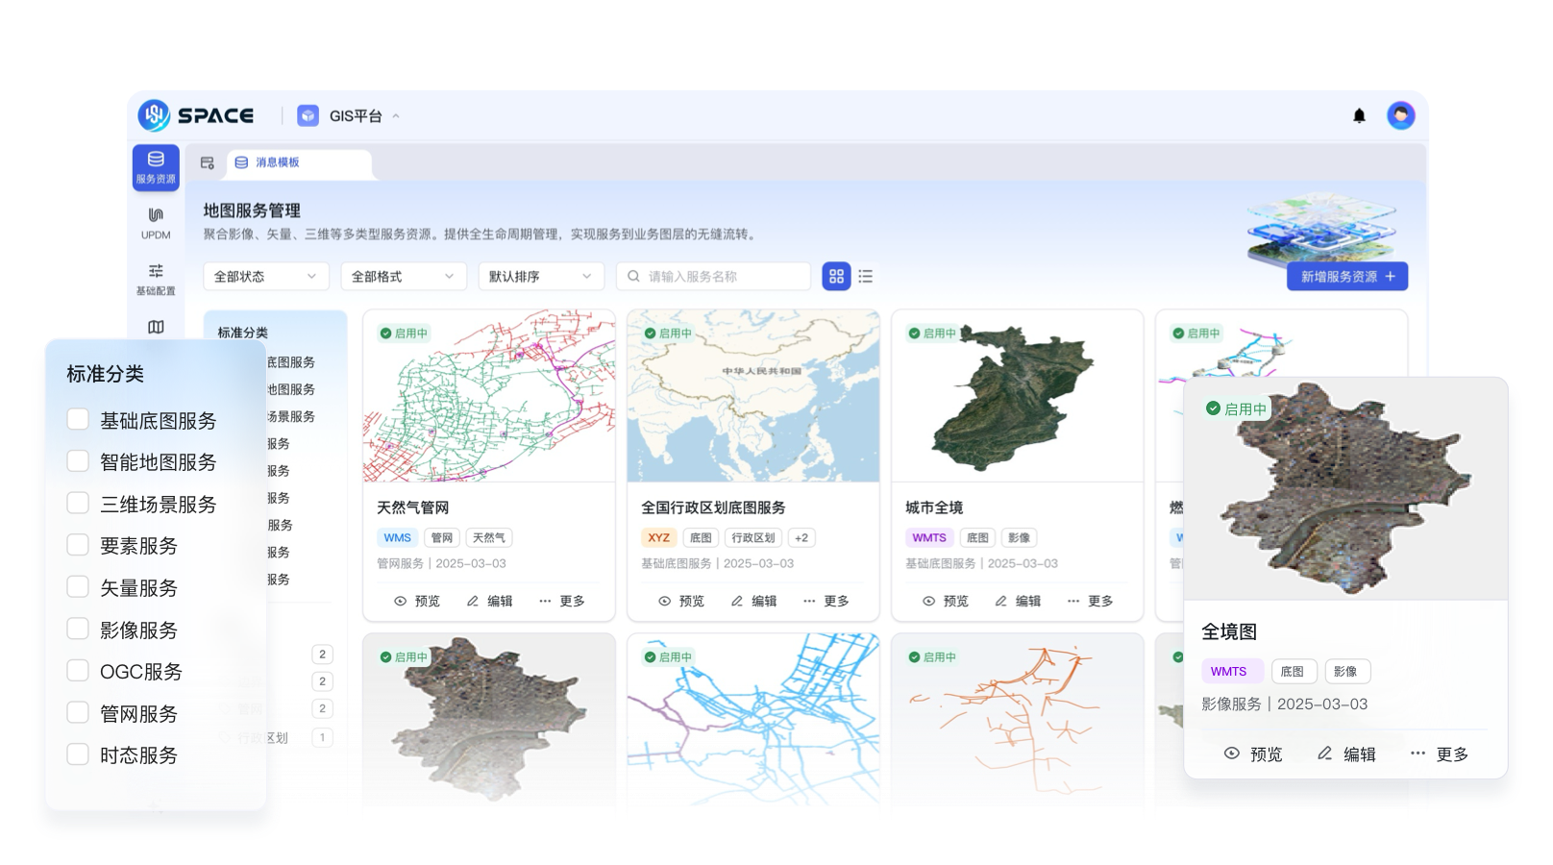Open the UPDM panel from the sidebar
The height and width of the screenshot is (865, 1553).
[x=155, y=223]
